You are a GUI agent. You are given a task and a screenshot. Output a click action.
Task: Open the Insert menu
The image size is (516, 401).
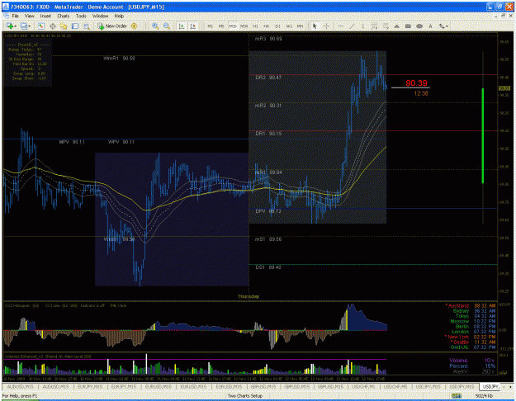tap(45, 16)
